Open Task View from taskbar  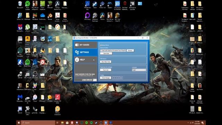click(x=57, y=123)
